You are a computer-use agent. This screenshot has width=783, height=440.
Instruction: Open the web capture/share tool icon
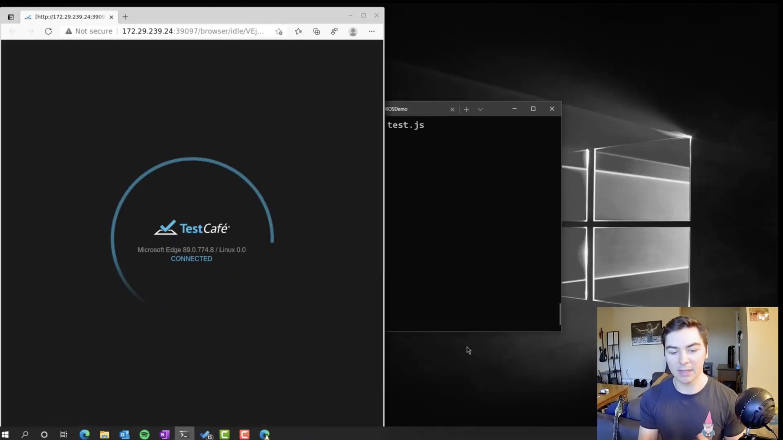pos(334,31)
